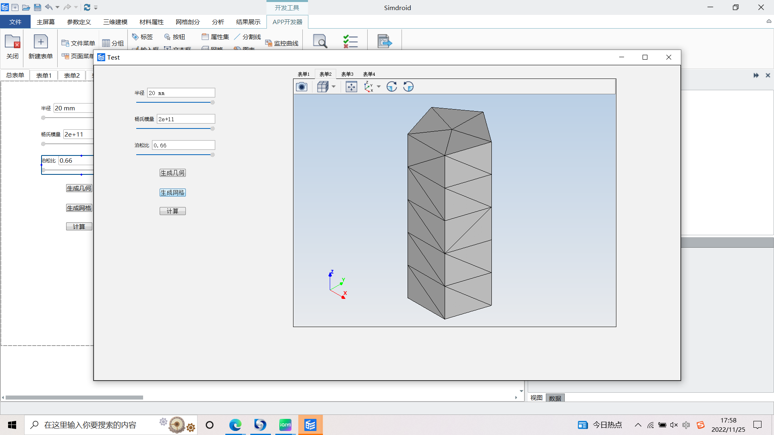Switch to the 分析 ribbon tab
Screen dimensions: 774x435
click(218, 22)
